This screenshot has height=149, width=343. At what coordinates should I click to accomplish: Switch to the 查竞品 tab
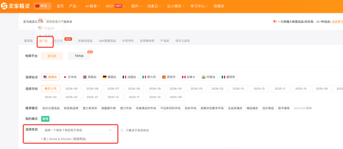(x=29, y=41)
